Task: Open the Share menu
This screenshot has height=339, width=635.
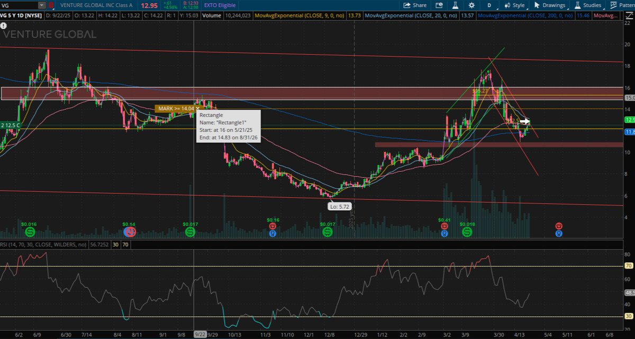Action: point(415,5)
